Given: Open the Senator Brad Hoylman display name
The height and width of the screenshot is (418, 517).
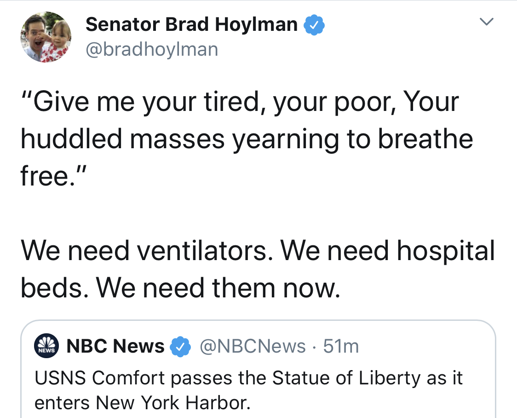Looking at the screenshot, I should 191,24.
